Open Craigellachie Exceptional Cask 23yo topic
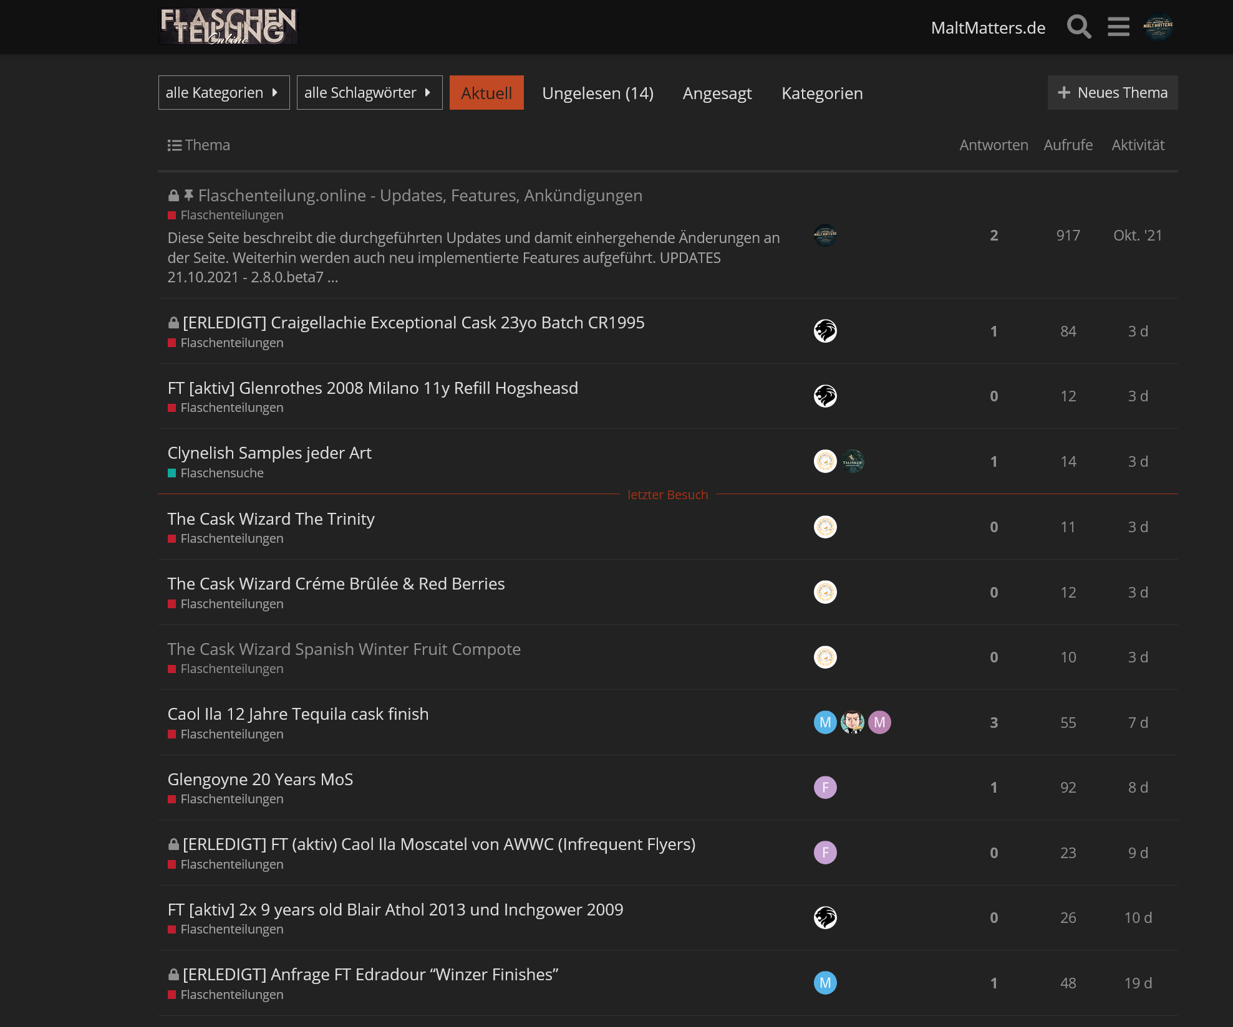This screenshot has height=1027, width=1233. (413, 323)
